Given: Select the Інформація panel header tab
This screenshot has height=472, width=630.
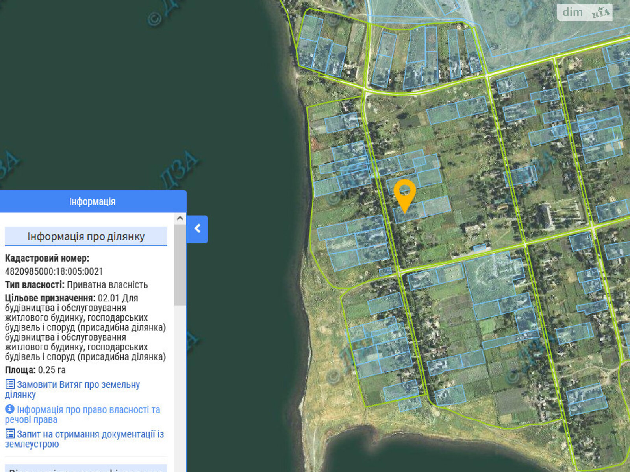Looking at the screenshot, I should (93, 202).
